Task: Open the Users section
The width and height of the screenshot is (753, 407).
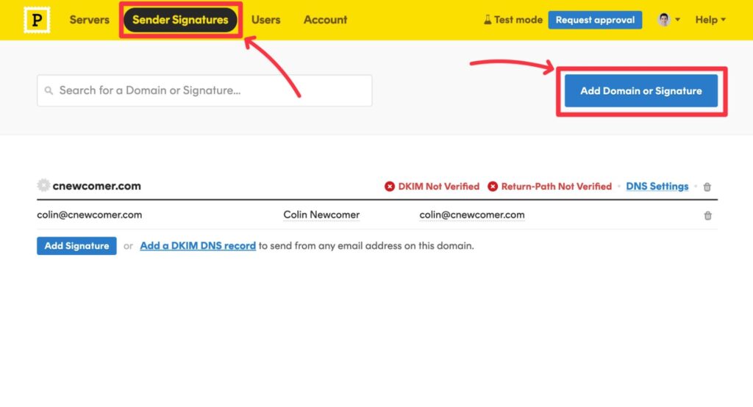Action: 265,20
